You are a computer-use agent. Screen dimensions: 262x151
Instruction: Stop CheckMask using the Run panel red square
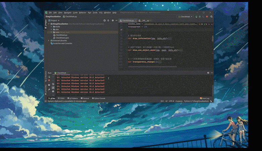[x=49, y=81]
